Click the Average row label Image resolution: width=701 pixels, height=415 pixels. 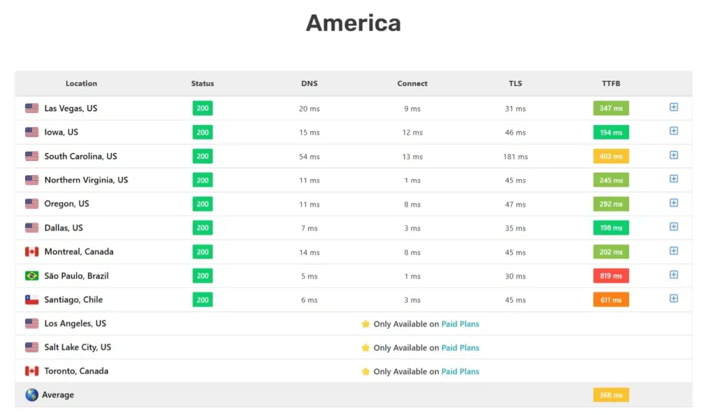(x=58, y=395)
